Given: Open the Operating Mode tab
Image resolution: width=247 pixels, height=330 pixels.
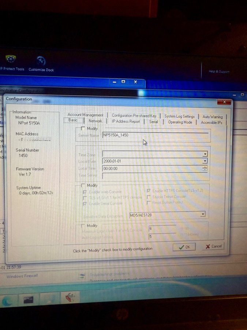Looking at the screenshot, I should (180, 122).
